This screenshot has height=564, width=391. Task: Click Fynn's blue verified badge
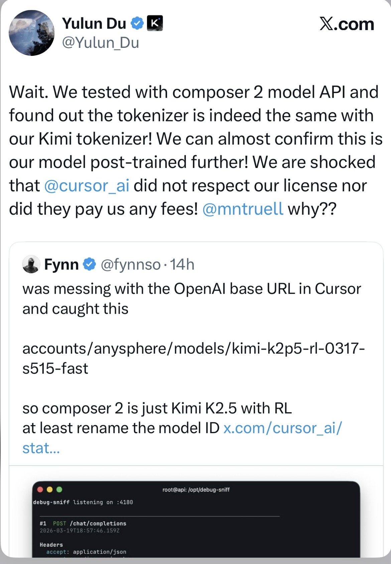[x=89, y=264]
